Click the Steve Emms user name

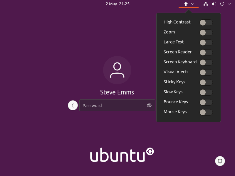tap(117, 92)
